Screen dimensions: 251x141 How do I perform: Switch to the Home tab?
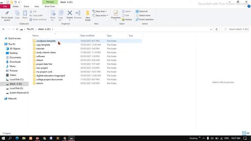[x=16, y=6]
